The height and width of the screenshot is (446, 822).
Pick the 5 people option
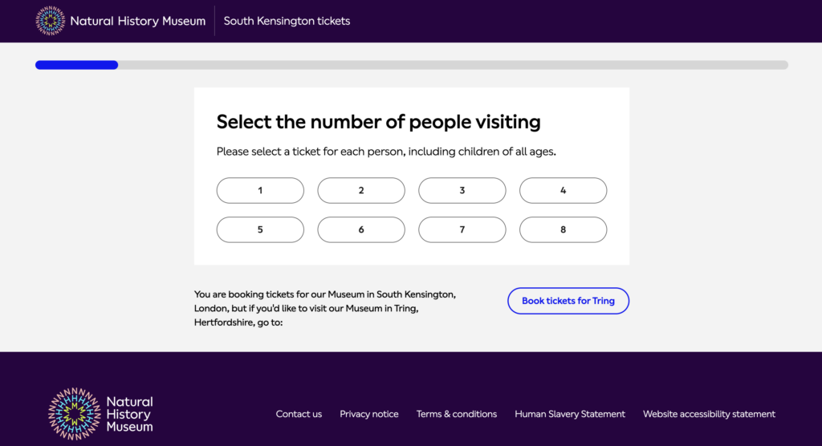coord(260,229)
